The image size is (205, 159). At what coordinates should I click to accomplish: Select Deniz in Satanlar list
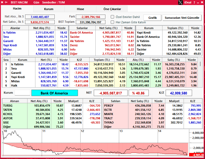[74, 45]
